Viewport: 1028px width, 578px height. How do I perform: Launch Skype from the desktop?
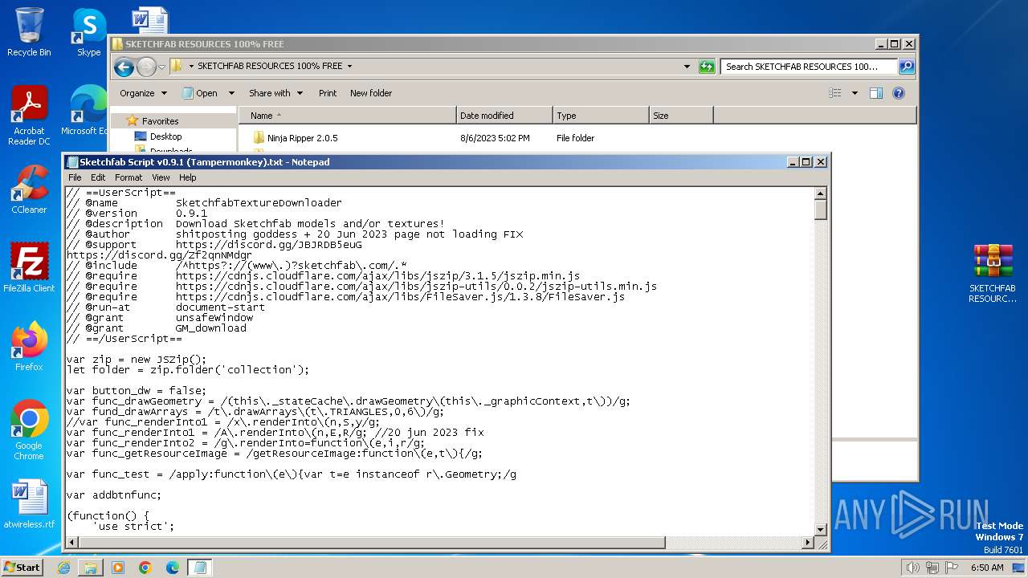pos(88,32)
